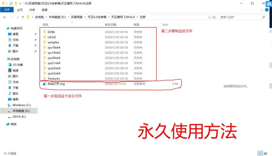
Task: Open the 文件 ribbon tab
Action: tap(7, 10)
